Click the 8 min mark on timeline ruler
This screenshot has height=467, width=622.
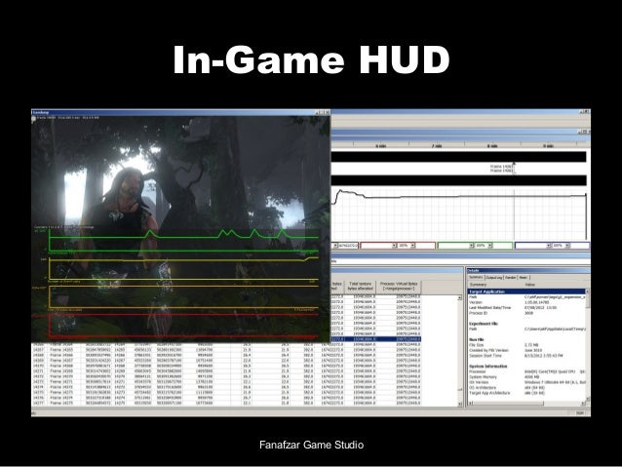[492, 146]
